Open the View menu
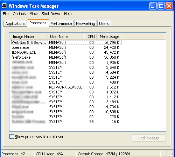Screen dimensions: 175x157 coord(34,14)
